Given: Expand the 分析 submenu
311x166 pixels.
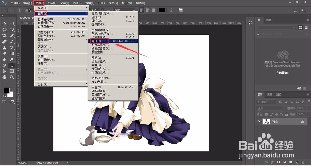Looking at the screenshot, I should click(x=61, y=84).
